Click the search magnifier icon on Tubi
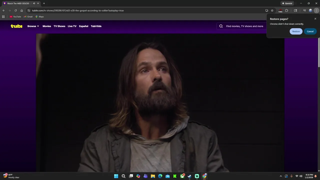Screen dimensions: 320x180 pyautogui.click(x=221, y=26)
